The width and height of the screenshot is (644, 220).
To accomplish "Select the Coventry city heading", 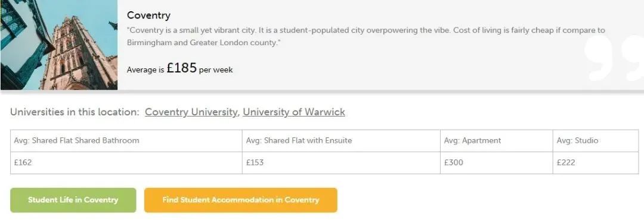I will (x=148, y=15).
